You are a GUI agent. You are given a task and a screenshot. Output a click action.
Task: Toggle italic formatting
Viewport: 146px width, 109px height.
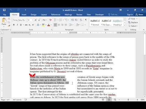point(17,25)
